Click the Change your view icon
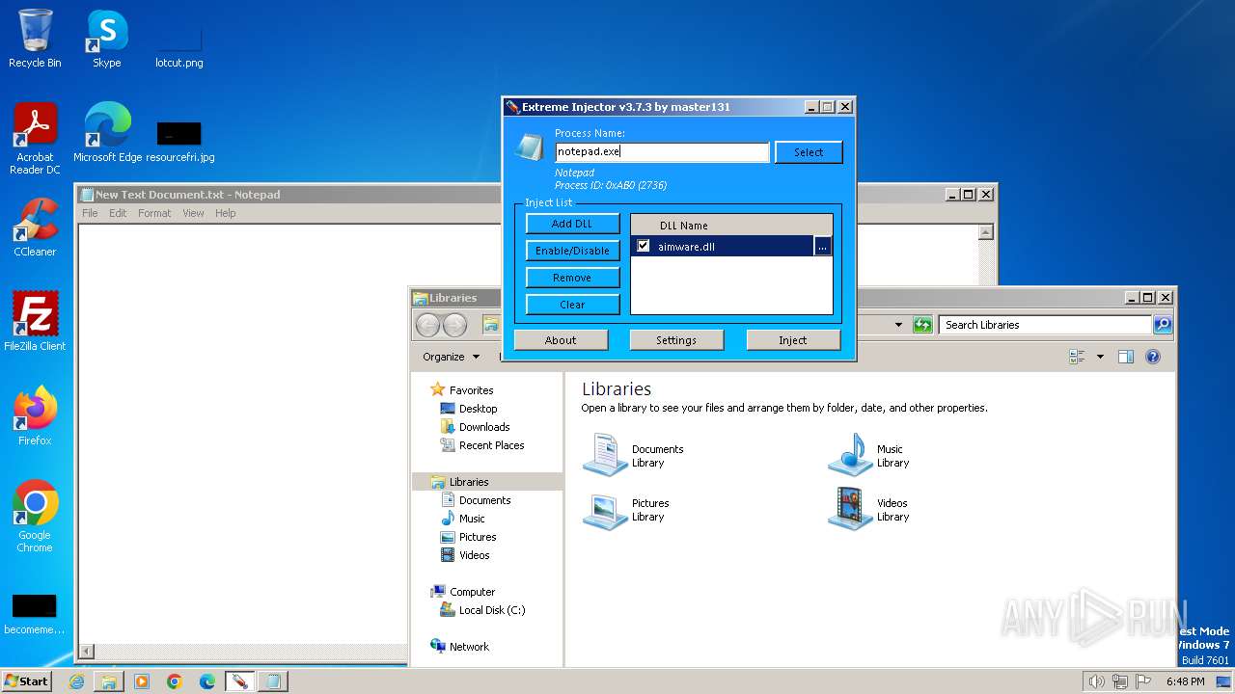The height and width of the screenshot is (694, 1235). (x=1077, y=357)
